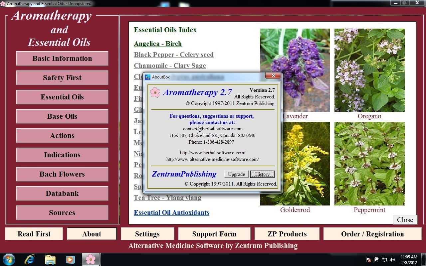This screenshot has height=266, width=426.
Task: Click the 'Essential Oils Index' heading
Action: pyautogui.click(x=165, y=30)
